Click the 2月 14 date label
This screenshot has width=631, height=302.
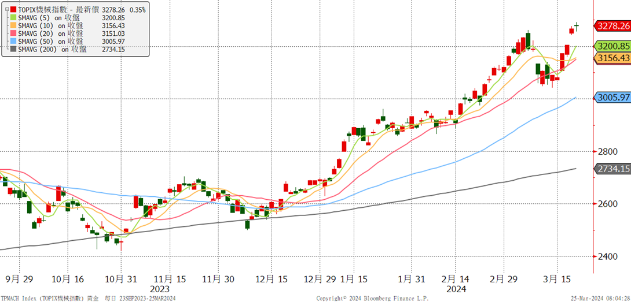pyautogui.click(x=456, y=279)
